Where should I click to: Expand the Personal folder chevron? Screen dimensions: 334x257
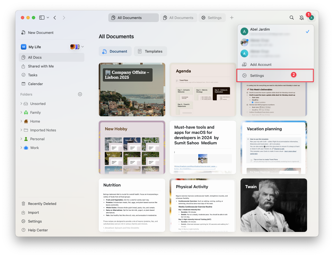(21, 139)
